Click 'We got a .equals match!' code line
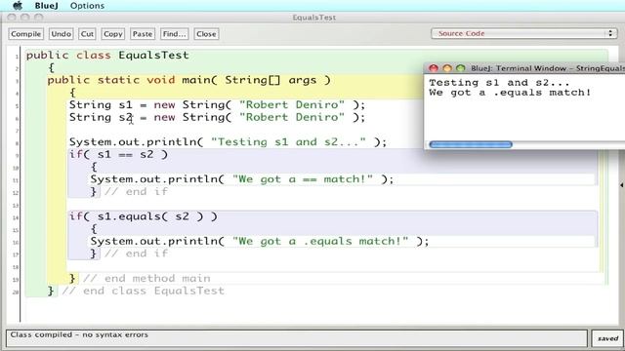 pyautogui.click(x=260, y=241)
